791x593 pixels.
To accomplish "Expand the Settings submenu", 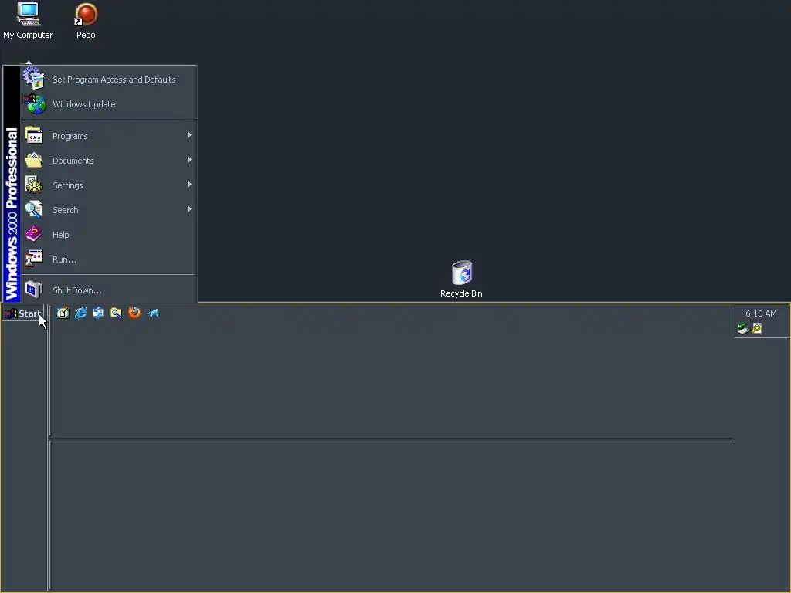I will [108, 185].
